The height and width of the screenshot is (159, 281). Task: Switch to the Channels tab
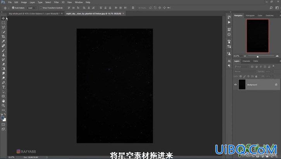point(246,61)
